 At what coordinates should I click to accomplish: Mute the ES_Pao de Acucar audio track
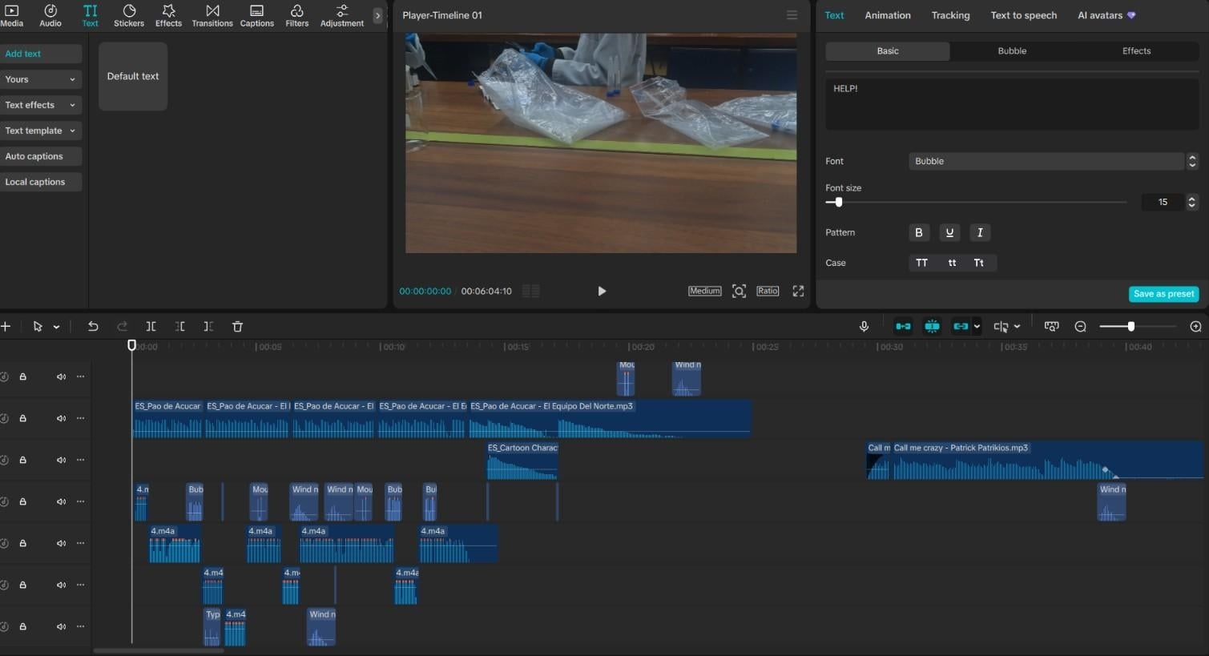coord(61,418)
